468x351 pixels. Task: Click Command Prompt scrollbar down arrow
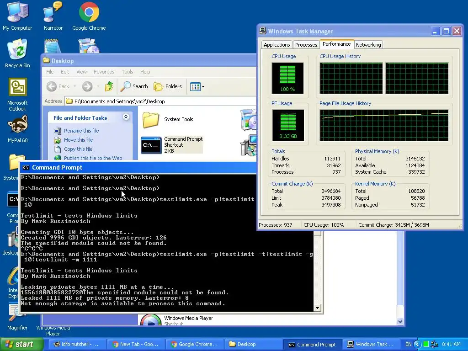pos(317,308)
